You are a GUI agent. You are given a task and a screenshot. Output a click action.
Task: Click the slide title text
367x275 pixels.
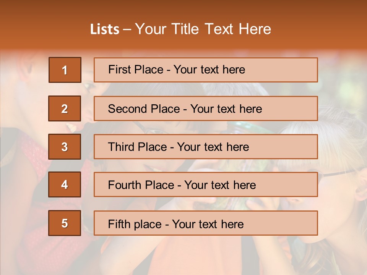click(181, 29)
